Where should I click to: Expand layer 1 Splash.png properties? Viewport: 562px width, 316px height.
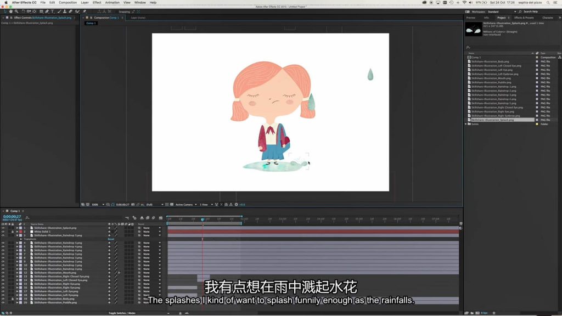click(x=17, y=228)
